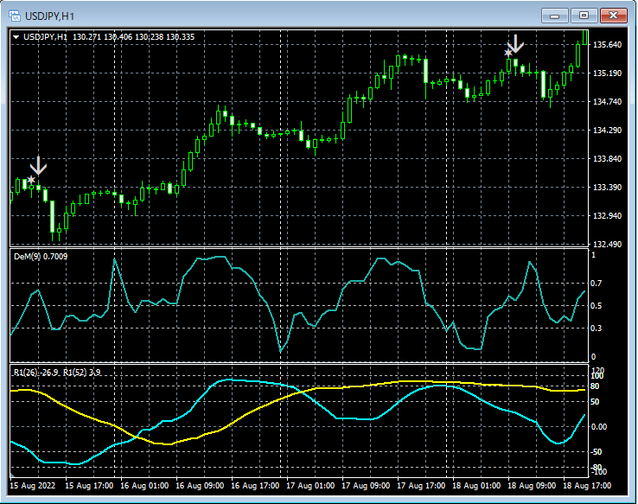Click the 0.7 level on DeMarker scale
Image resolution: width=638 pixels, height=504 pixels.
pyautogui.click(x=597, y=284)
